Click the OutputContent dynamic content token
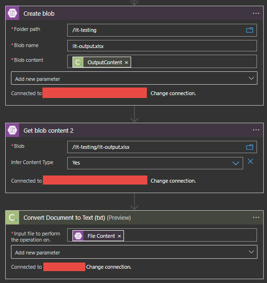Viewport: 267px width, 283px height. [x=102, y=62]
